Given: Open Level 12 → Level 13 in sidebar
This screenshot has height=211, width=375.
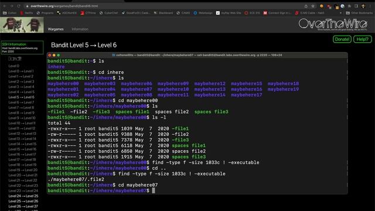Looking at the screenshot, I should tap(22, 134).
